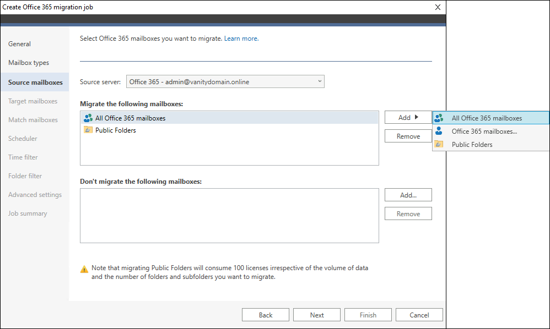Click the Finish button
The height and width of the screenshot is (329, 550).
click(x=368, y=315)
